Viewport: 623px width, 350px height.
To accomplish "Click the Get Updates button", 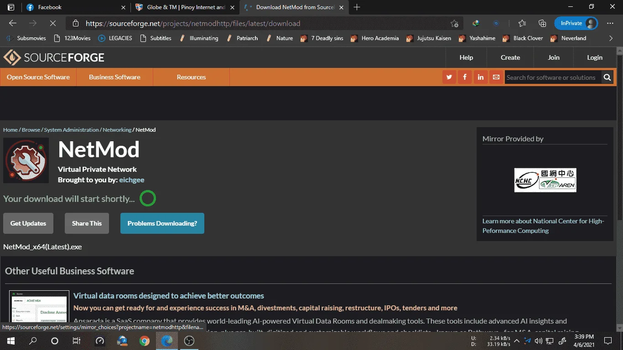I will point(28,223).
